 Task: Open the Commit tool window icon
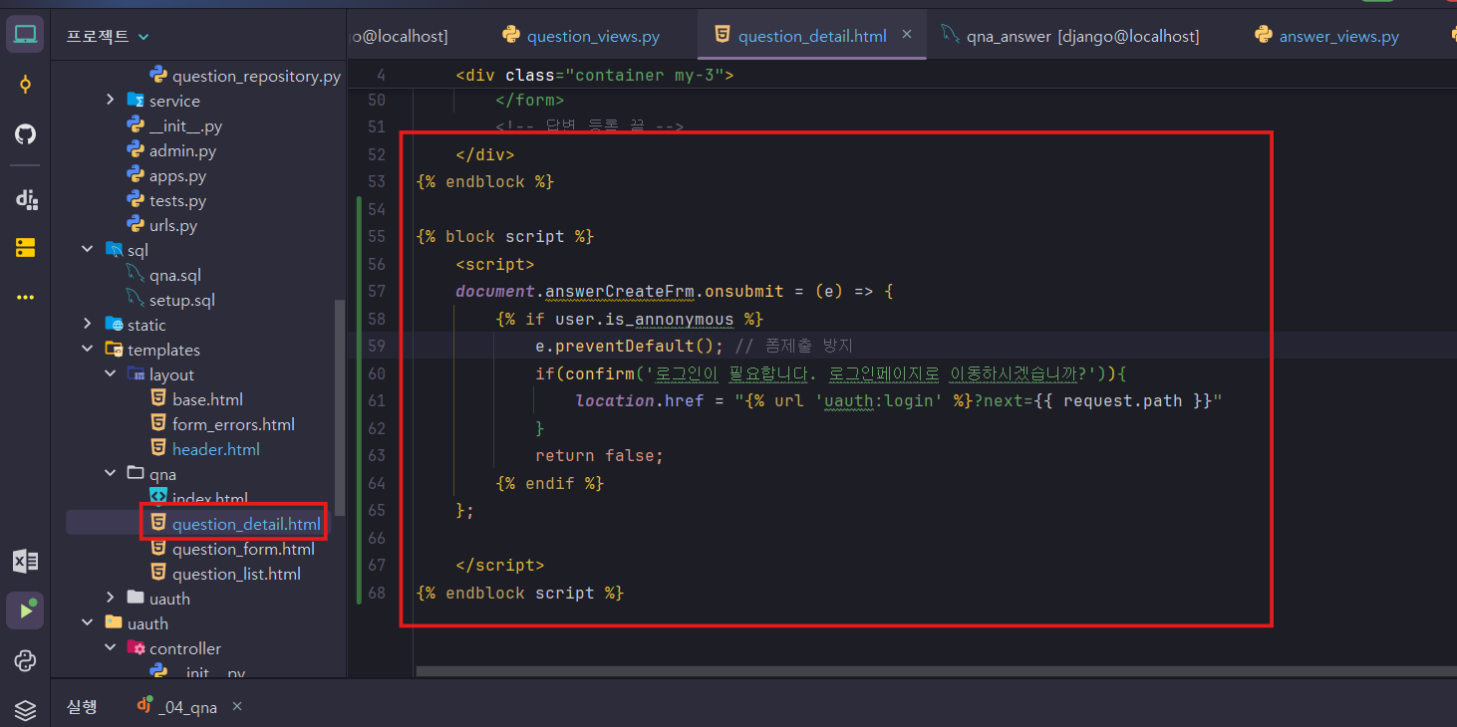pos(26,85)
